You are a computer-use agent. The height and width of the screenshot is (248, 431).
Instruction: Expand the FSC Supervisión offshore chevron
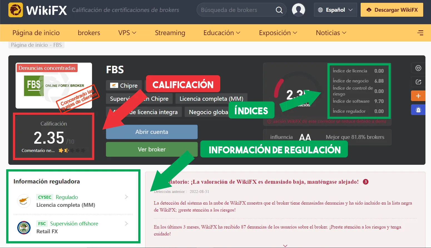pos(126,224)
